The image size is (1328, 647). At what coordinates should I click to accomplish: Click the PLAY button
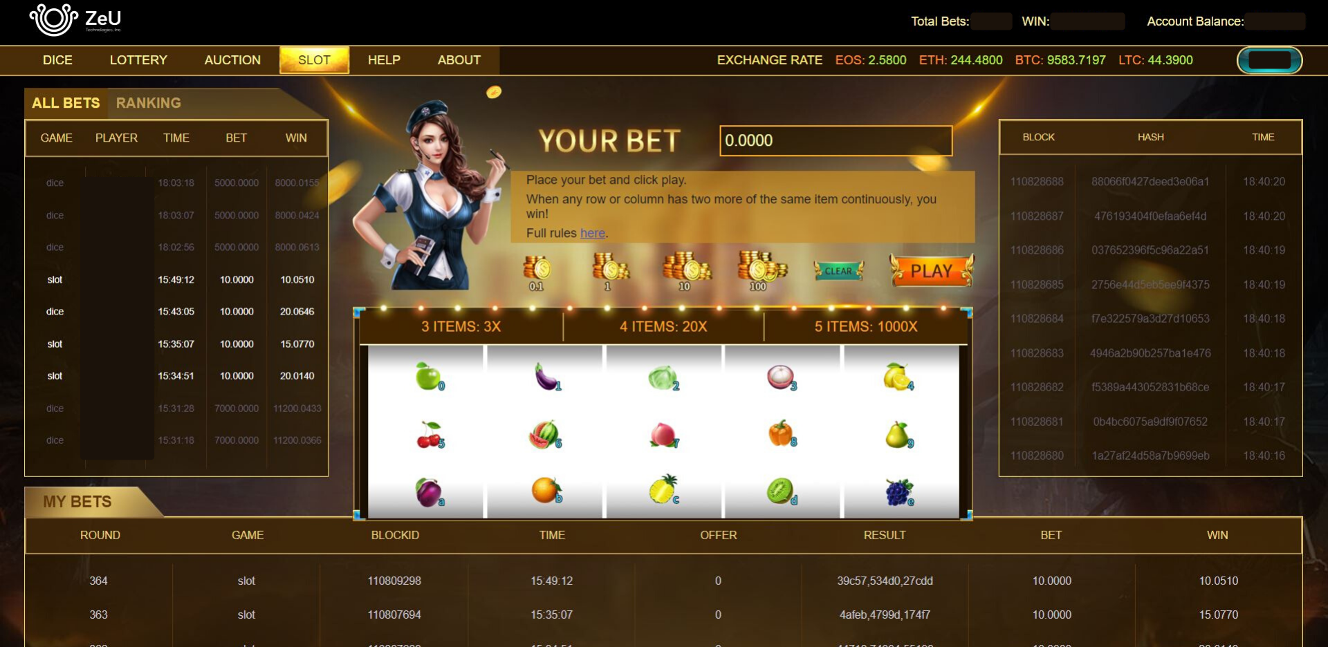tap(932, 270)
